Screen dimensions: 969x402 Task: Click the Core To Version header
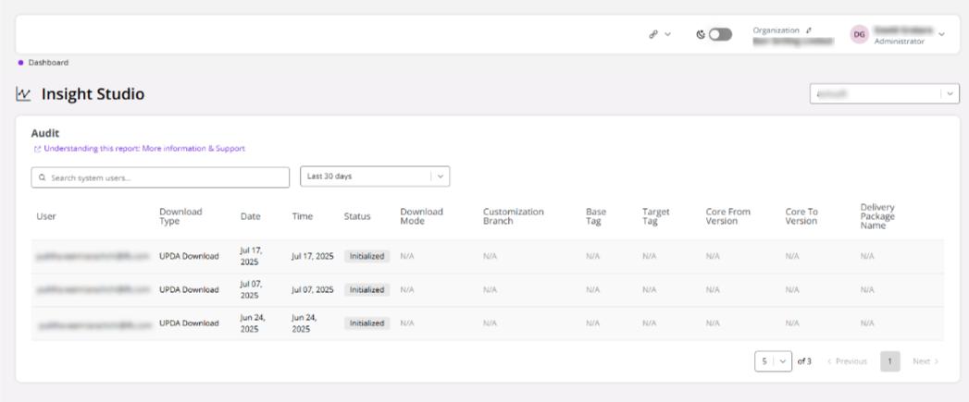pyautogui.click(x=801, y=216)
